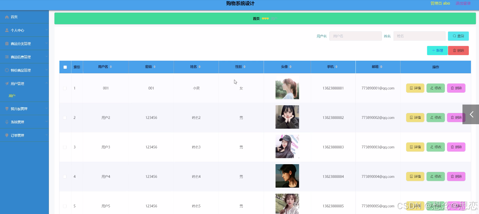Click the paper-plane icon for 用户管理

7,83
